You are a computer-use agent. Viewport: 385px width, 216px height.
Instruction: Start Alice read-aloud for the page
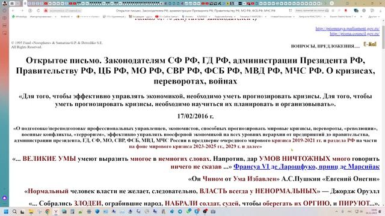point(312,11)
